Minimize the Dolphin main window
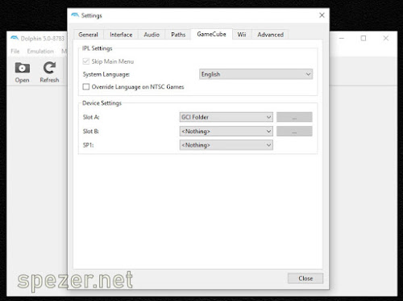The image size is (403, 301). tap(342, 38)
